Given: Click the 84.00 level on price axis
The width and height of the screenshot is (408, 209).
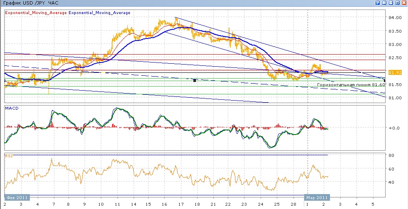Looking at the screenshot, I should (x=395, y=18).
